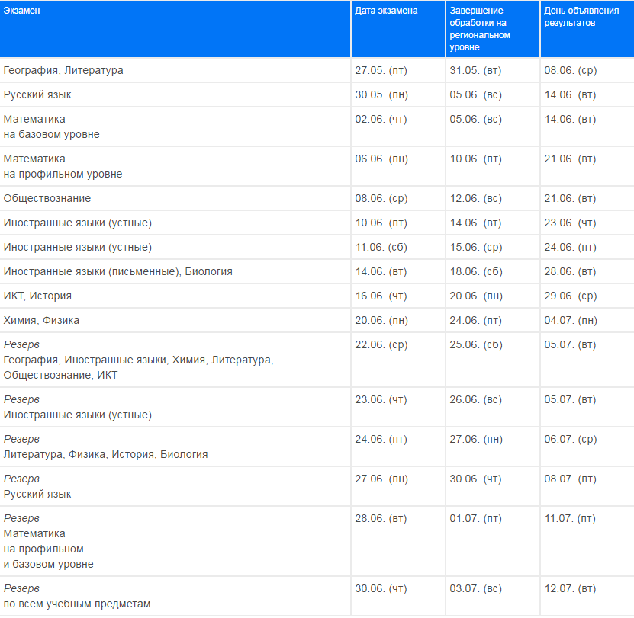Select 'Математика на базовом уровне' exam cell

point(175,126)
